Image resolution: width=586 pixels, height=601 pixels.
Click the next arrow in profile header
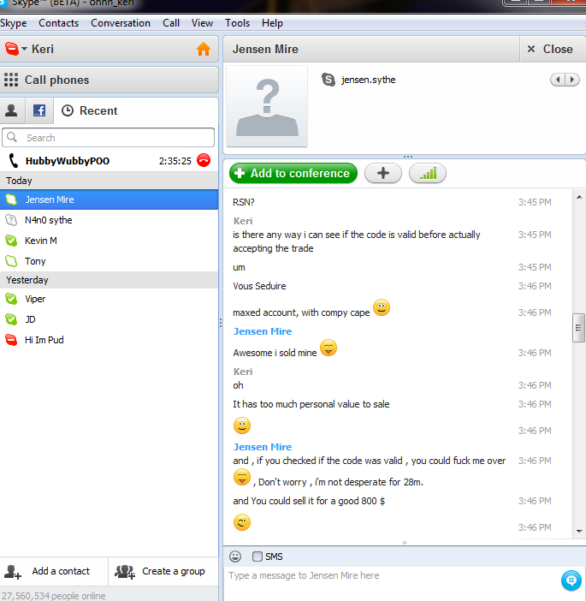click(x=572, y=80)
